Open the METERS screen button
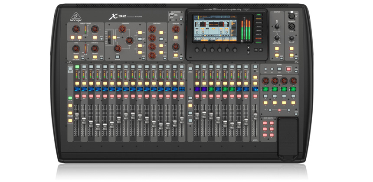The width and height of the screenshot is (373, 182). coord(258,19)
